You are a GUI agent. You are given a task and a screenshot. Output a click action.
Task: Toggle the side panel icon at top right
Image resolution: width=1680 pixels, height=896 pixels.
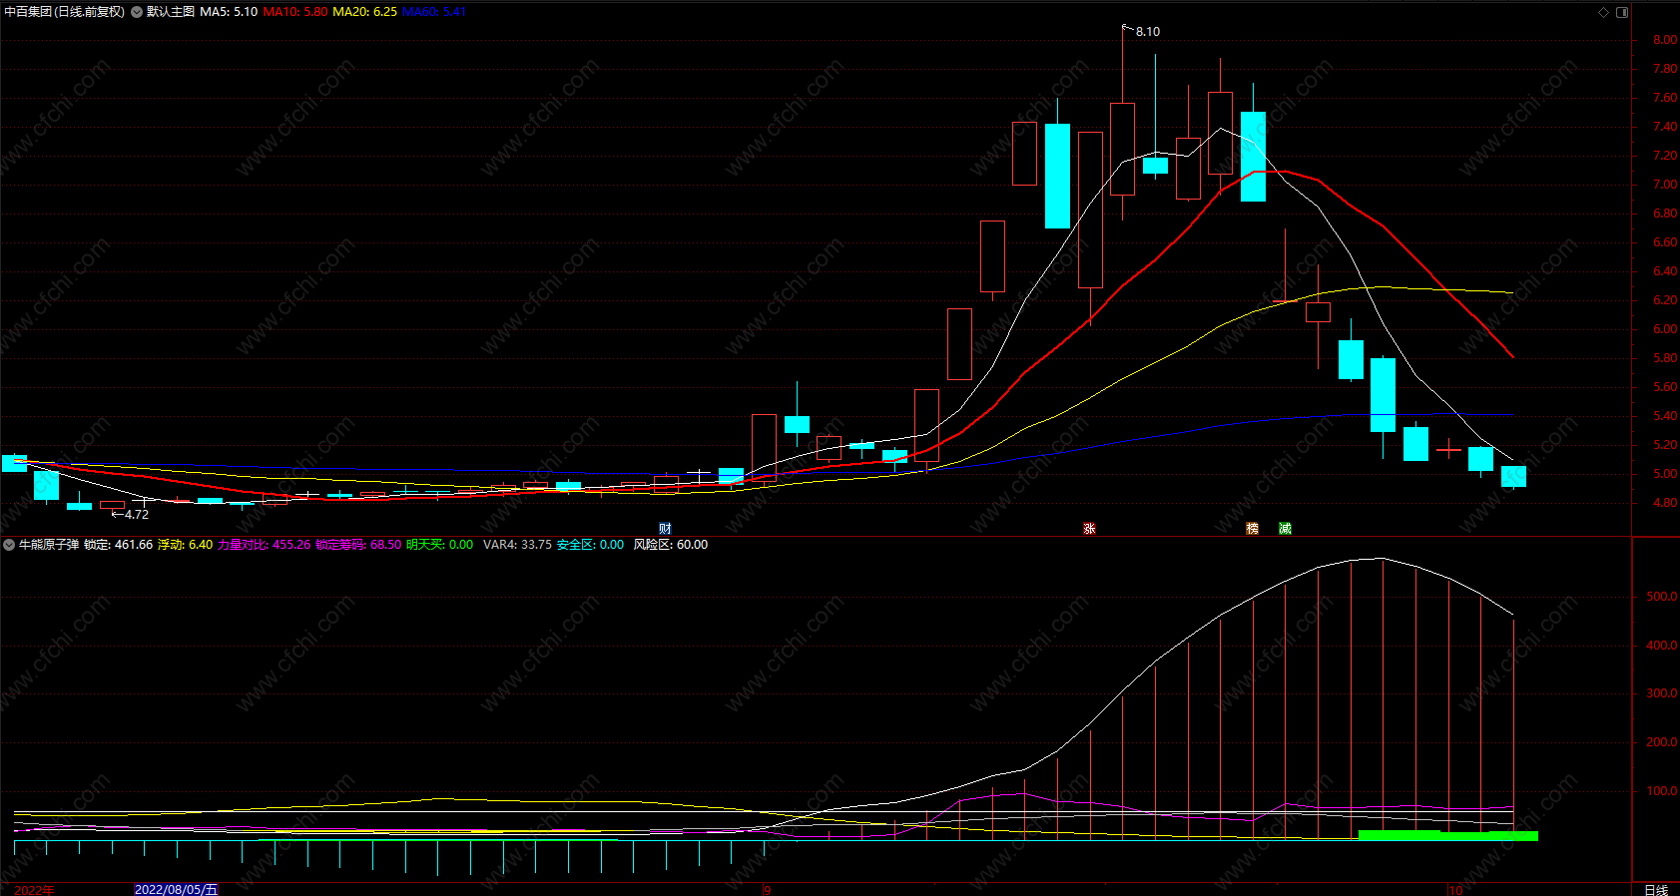coord(1622,12)
